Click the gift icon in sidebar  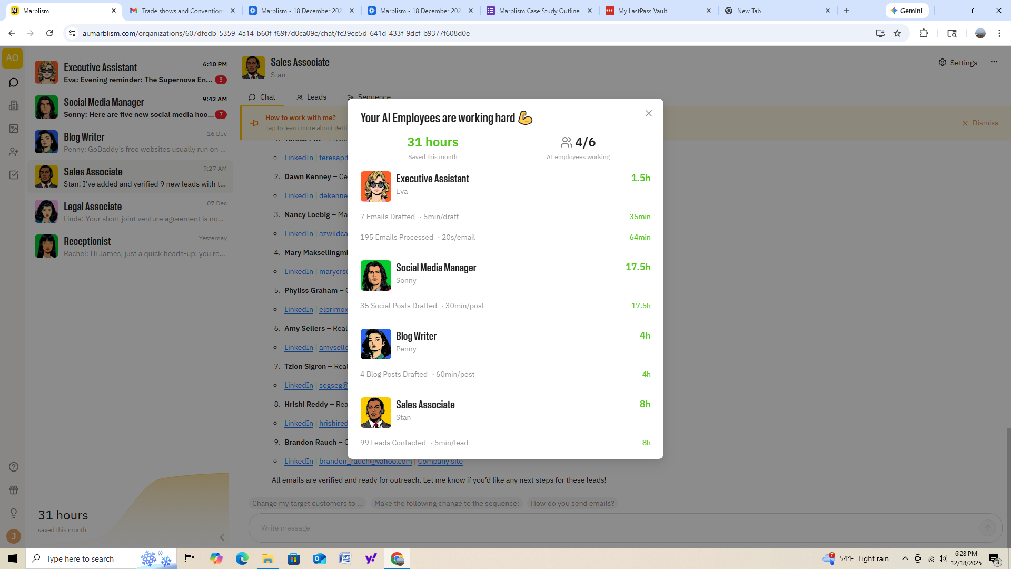click(x=14, y=490)
